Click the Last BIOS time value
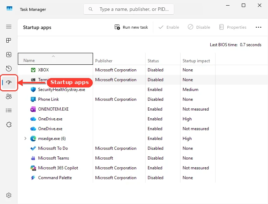 pos(251,45)
